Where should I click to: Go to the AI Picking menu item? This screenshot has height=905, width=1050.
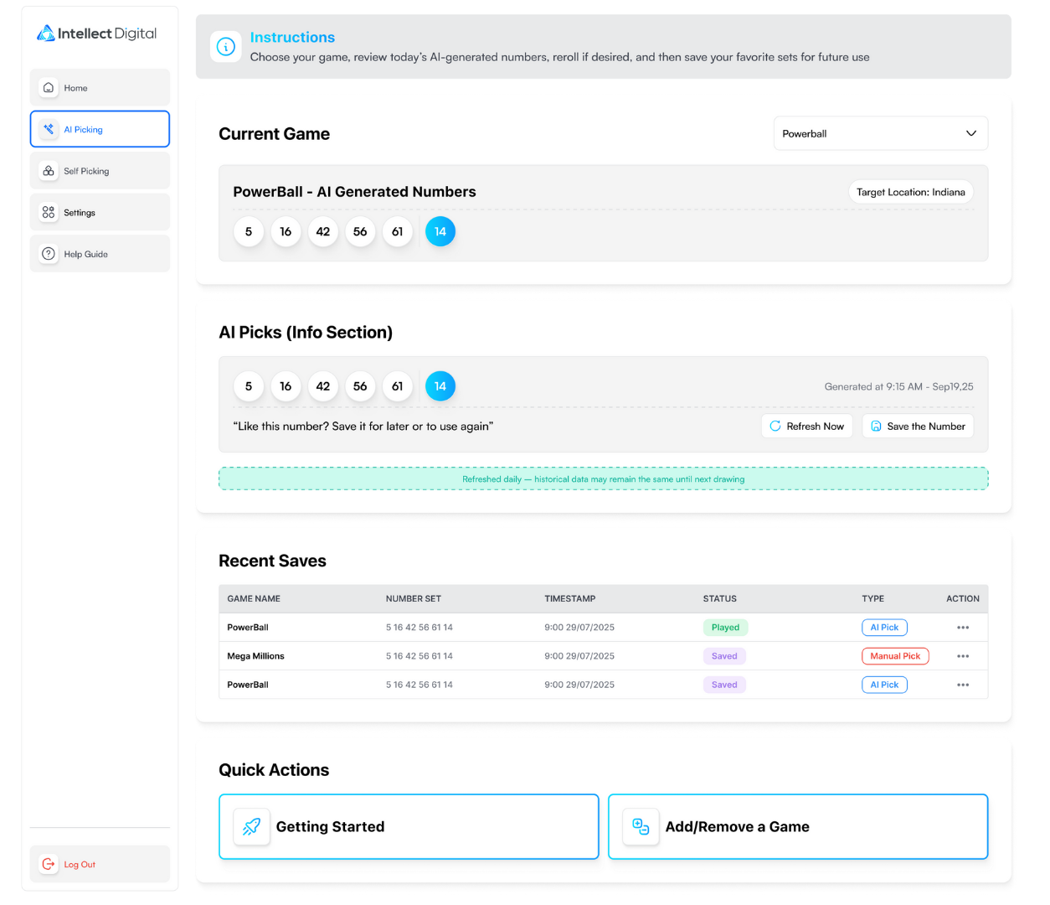pos(100,130)
